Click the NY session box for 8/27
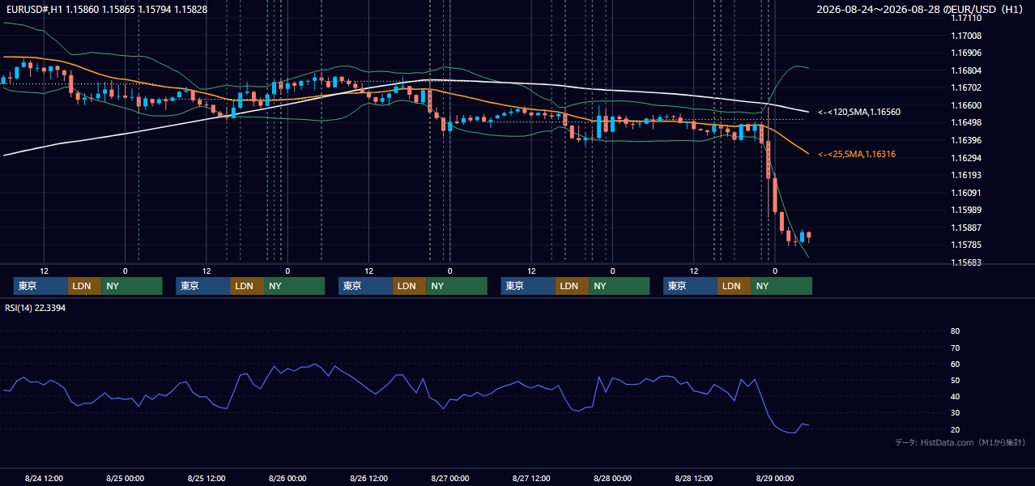Image resolution: width=1035 pixels, height=486 pixels. [619, 286]
